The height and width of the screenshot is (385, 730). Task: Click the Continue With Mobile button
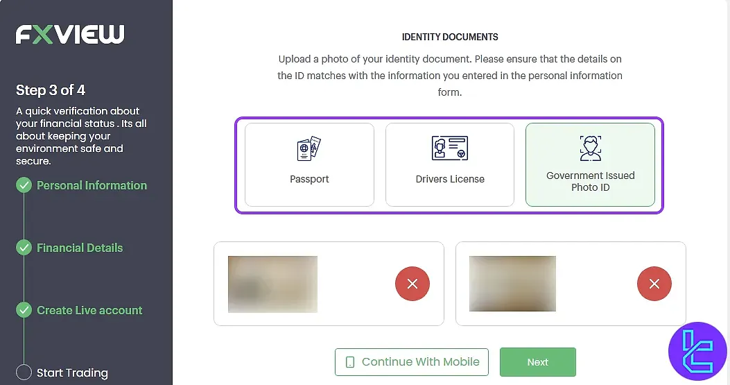click(412, 362)
